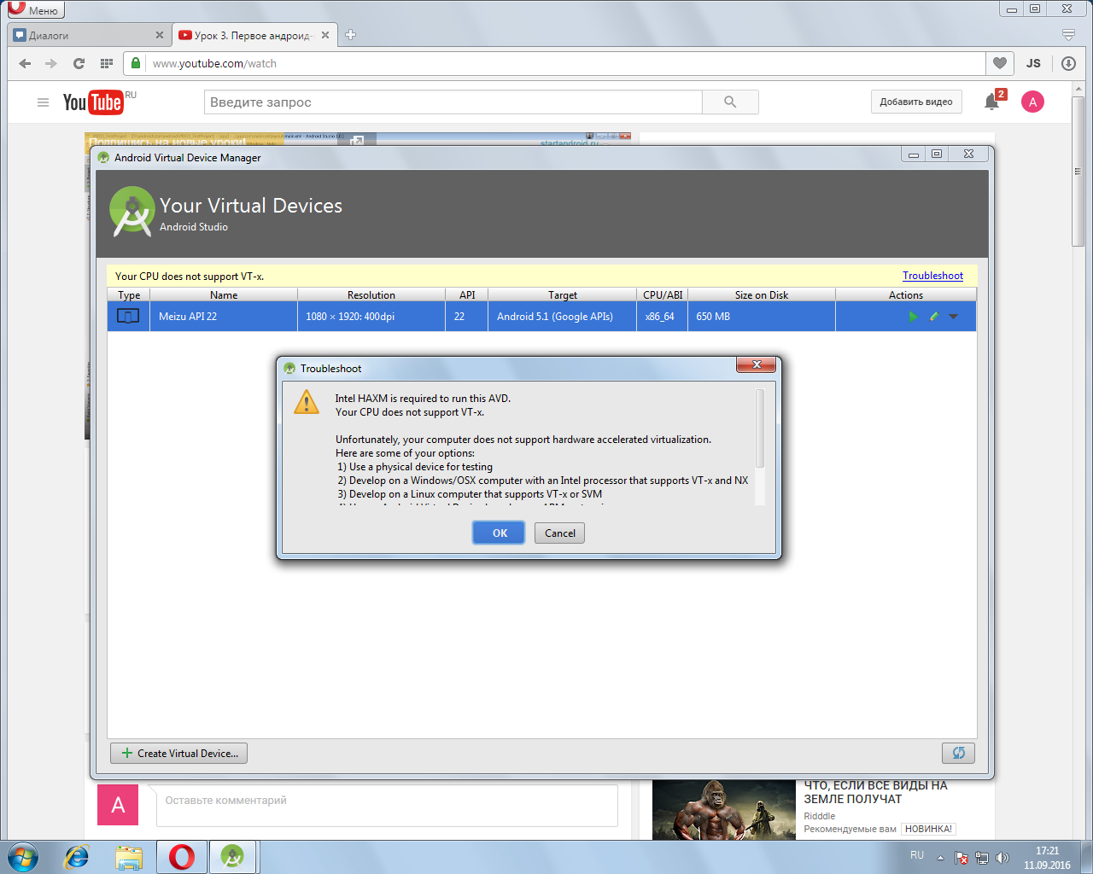
Task: Edit the Meizu API 22 AVD with pencil icon
Action: [933, 317]
